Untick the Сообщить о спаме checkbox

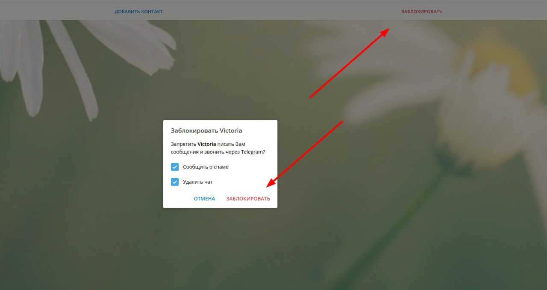[175, 167]
